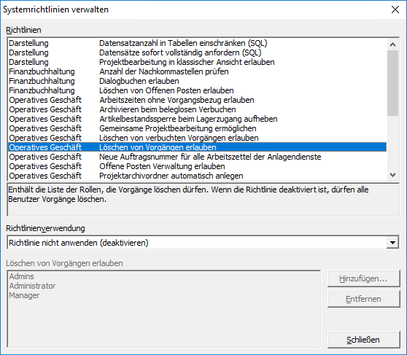Select Datensatzanzahl in Tabellen einschränken (SQL) policy

click(197, 43)
